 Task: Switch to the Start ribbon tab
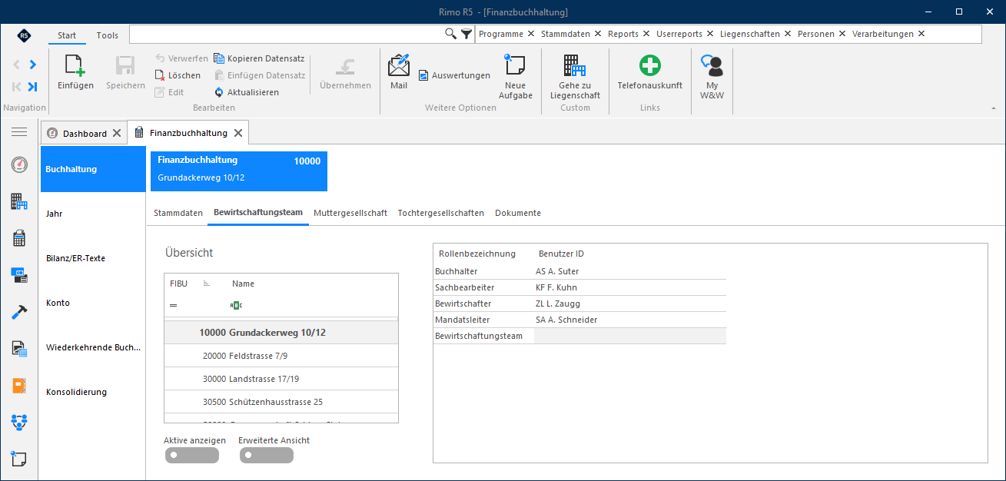[x=67, y=35]
